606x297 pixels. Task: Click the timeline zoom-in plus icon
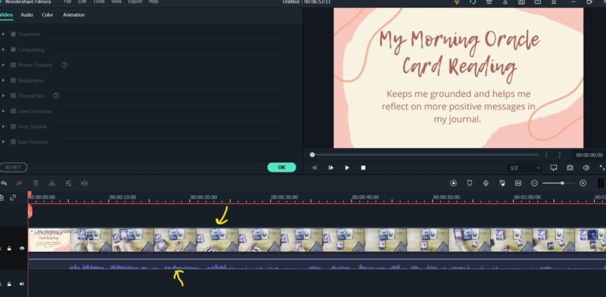click(x=583, y=183)
